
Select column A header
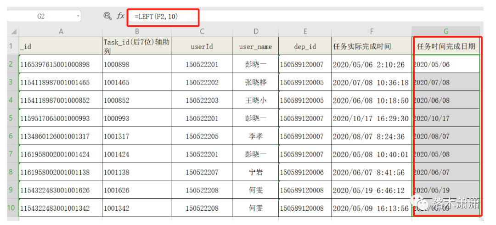61,31
